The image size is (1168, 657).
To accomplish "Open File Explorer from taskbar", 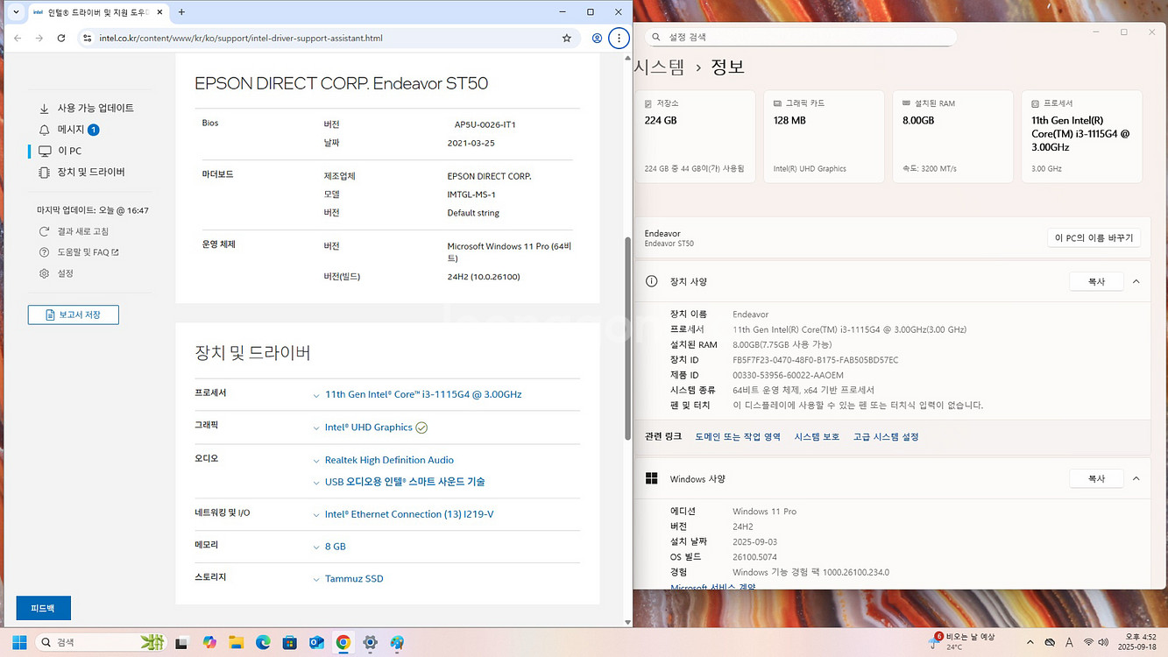I will (236, 642).
